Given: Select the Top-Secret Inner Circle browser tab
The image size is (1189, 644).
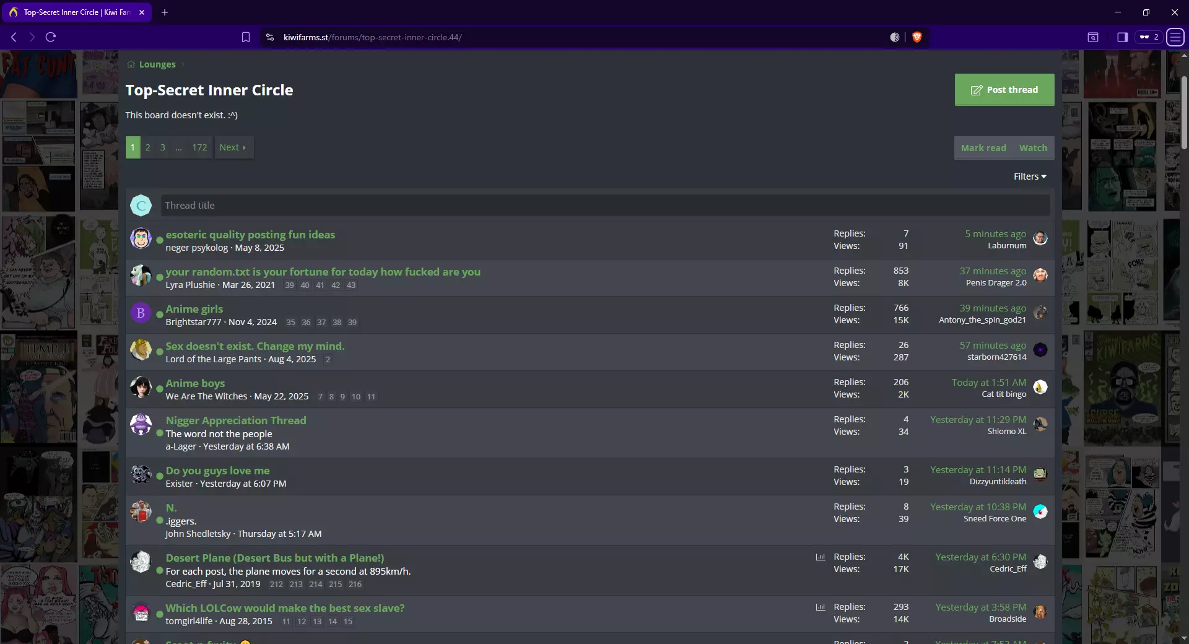Looking at the screenshot, I should pos(77,12).
